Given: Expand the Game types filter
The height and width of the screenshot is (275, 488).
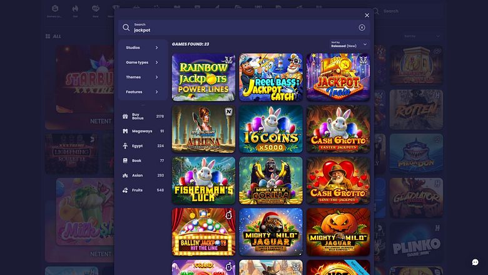Looking at the screenshot, I should pos(143,62).
